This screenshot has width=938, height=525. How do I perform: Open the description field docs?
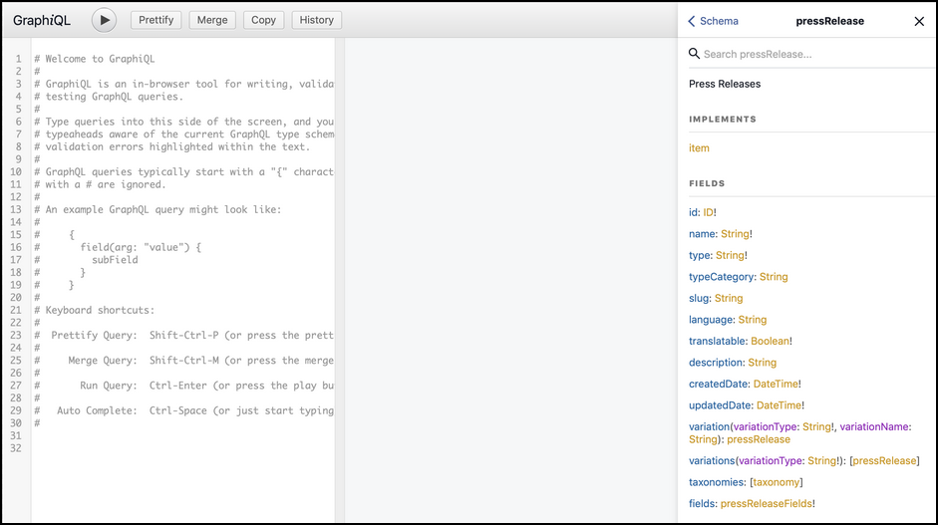716,363
